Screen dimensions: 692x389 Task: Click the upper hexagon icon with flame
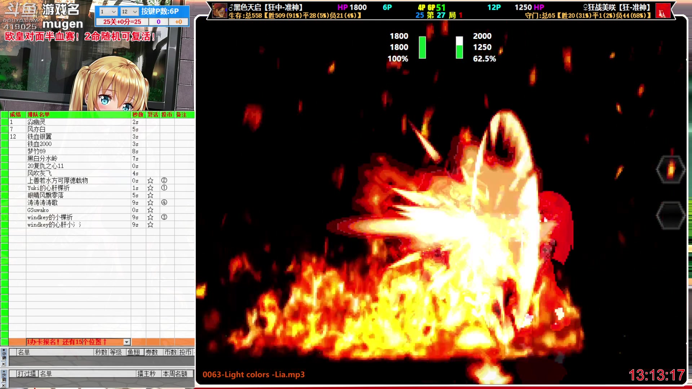pyautogui.click(x=671, y=169)
